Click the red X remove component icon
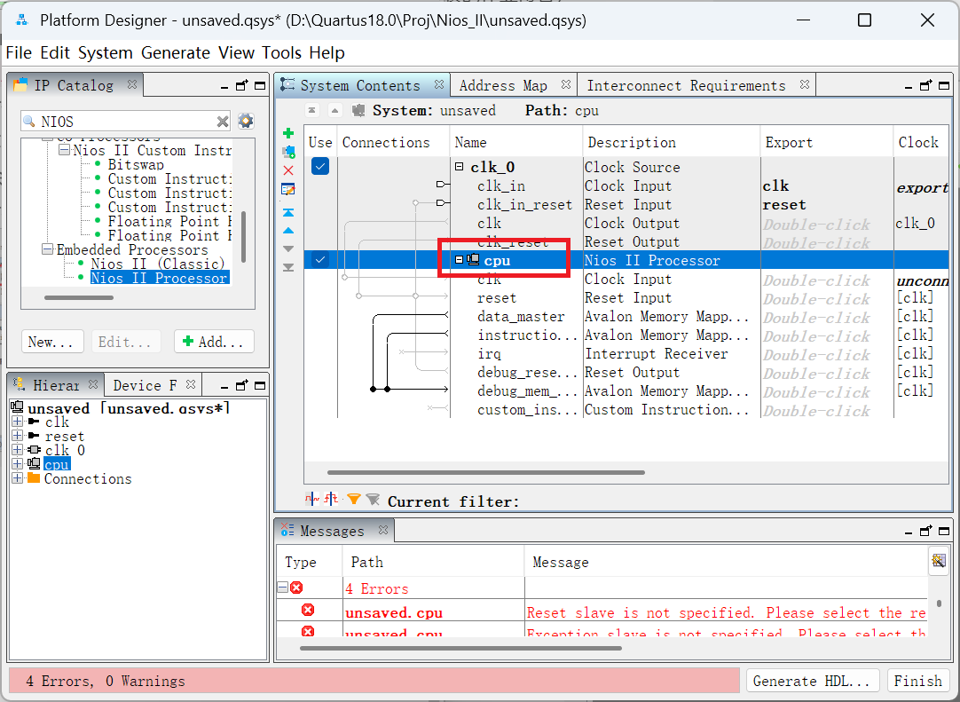The height and width of the screenshot is (702, 960). coord(288,170)
